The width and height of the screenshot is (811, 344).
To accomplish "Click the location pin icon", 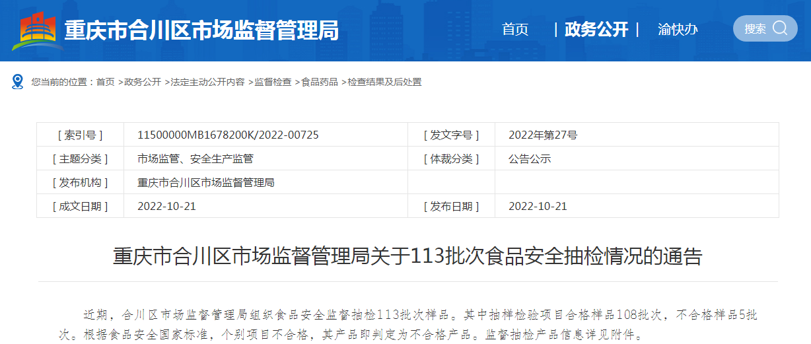I will click(x=18, y=82).
